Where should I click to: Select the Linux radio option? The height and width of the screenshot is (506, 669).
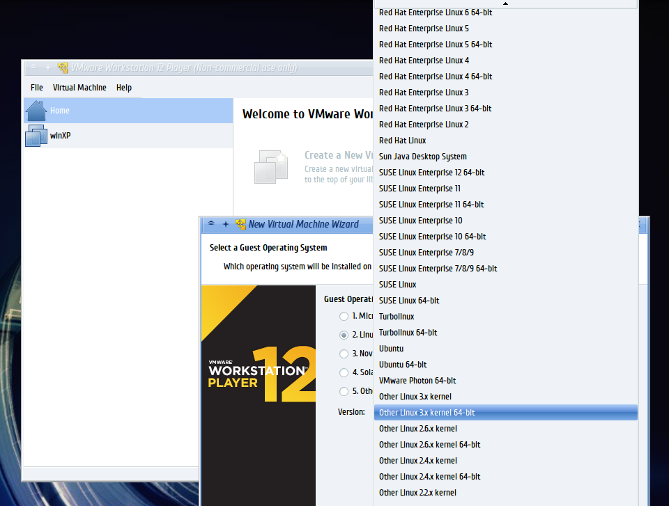344,335
